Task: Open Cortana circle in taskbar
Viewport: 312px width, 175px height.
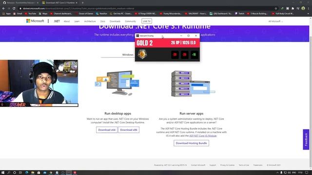Action: tap(15, 173)
